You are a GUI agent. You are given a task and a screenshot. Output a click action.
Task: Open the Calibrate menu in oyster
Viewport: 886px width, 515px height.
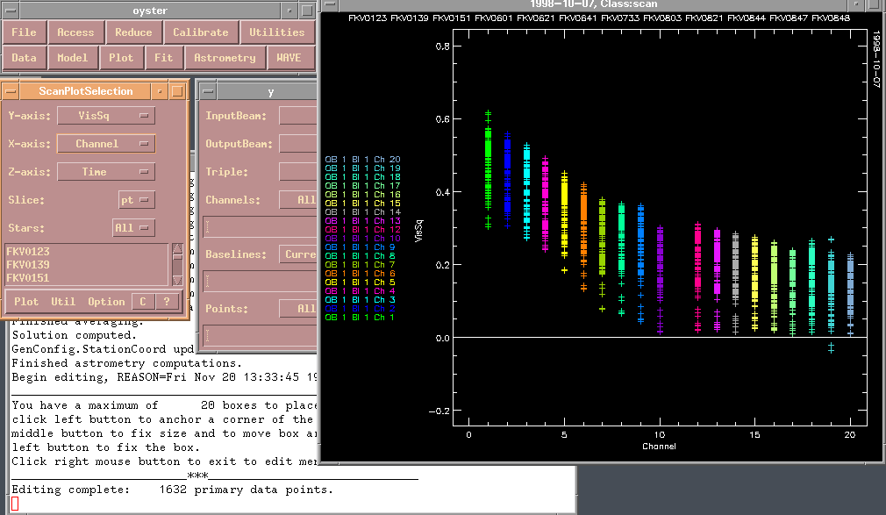point(200,32)
